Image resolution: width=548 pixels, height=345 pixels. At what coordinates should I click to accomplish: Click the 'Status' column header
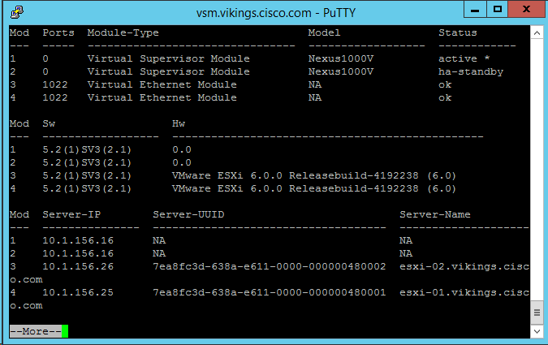point(458,32)
